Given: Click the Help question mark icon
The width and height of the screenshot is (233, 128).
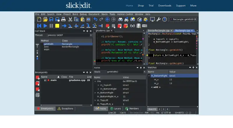Looking at the screenshot, I should tap(165, 19).
